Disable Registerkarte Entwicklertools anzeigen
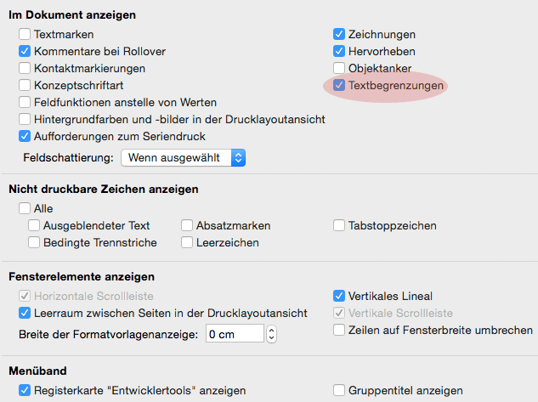Viewport: 538px width, 402px height. pyautogui.click(x=24, y=391)
